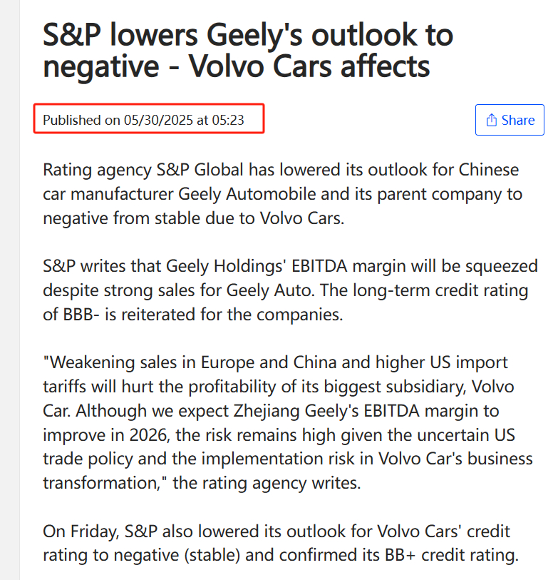This screenshot has height=580, width=553.
Task: Click the share arrow icon
Action: (491, 120)
